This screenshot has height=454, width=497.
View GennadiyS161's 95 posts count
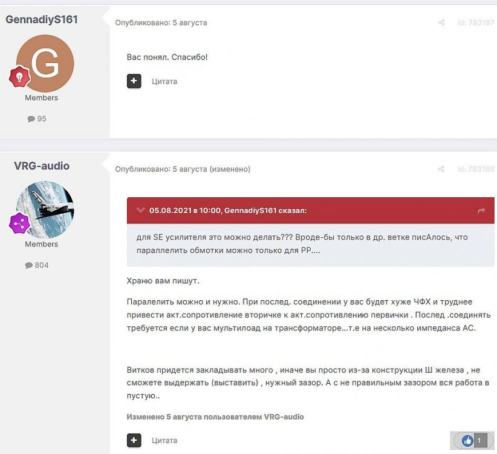tap(37, 119)
